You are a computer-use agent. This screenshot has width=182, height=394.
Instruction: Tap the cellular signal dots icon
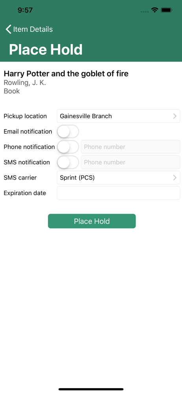[145, 11]
